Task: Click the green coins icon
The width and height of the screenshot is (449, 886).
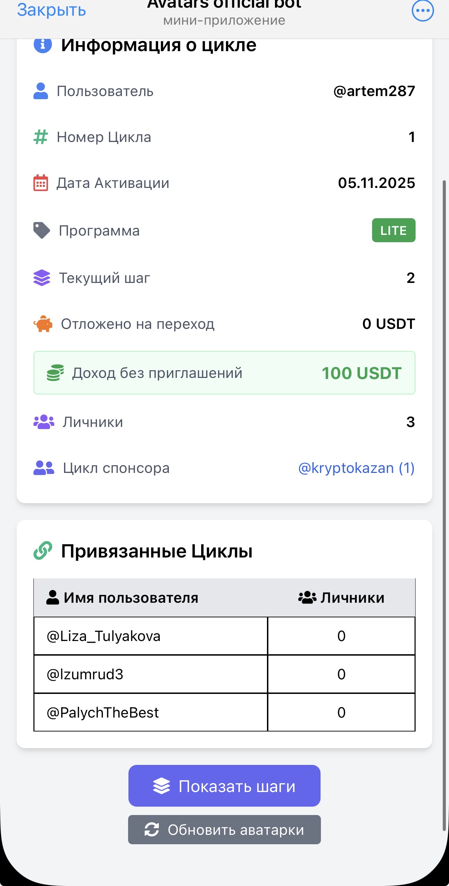Action: tap(55, 373)
